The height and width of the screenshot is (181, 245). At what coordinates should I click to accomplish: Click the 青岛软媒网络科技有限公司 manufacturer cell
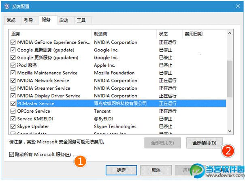coord(120,103)
